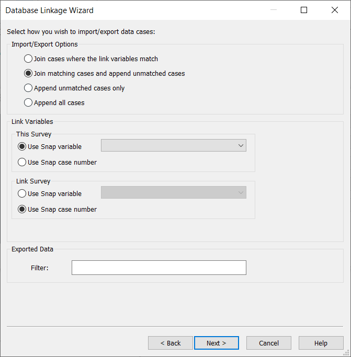The image size is (351, 357).
Task: Maximize the Database Linkage Wizard window
Action: pos(304,10)
